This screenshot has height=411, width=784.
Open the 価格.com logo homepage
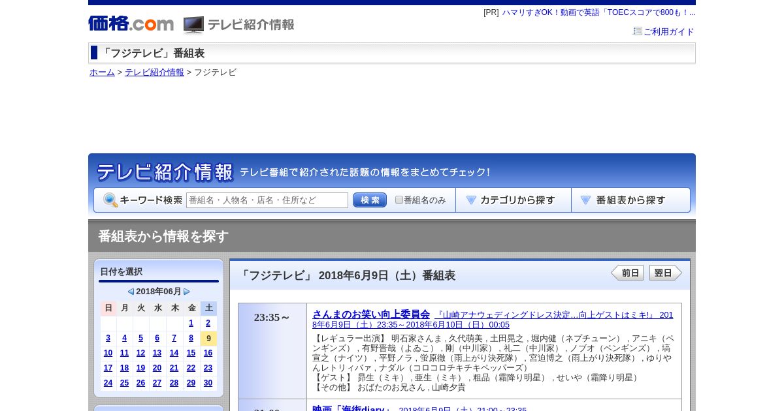pyautogui.click(x=131, y=23)
